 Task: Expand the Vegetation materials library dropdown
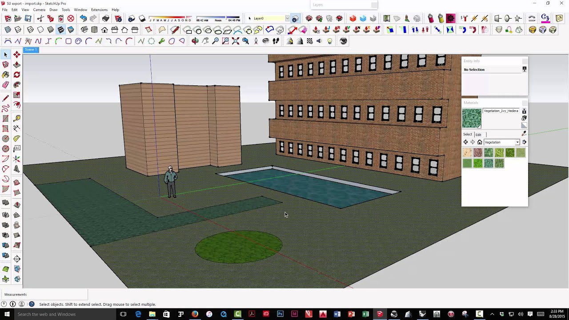[517, 142]
